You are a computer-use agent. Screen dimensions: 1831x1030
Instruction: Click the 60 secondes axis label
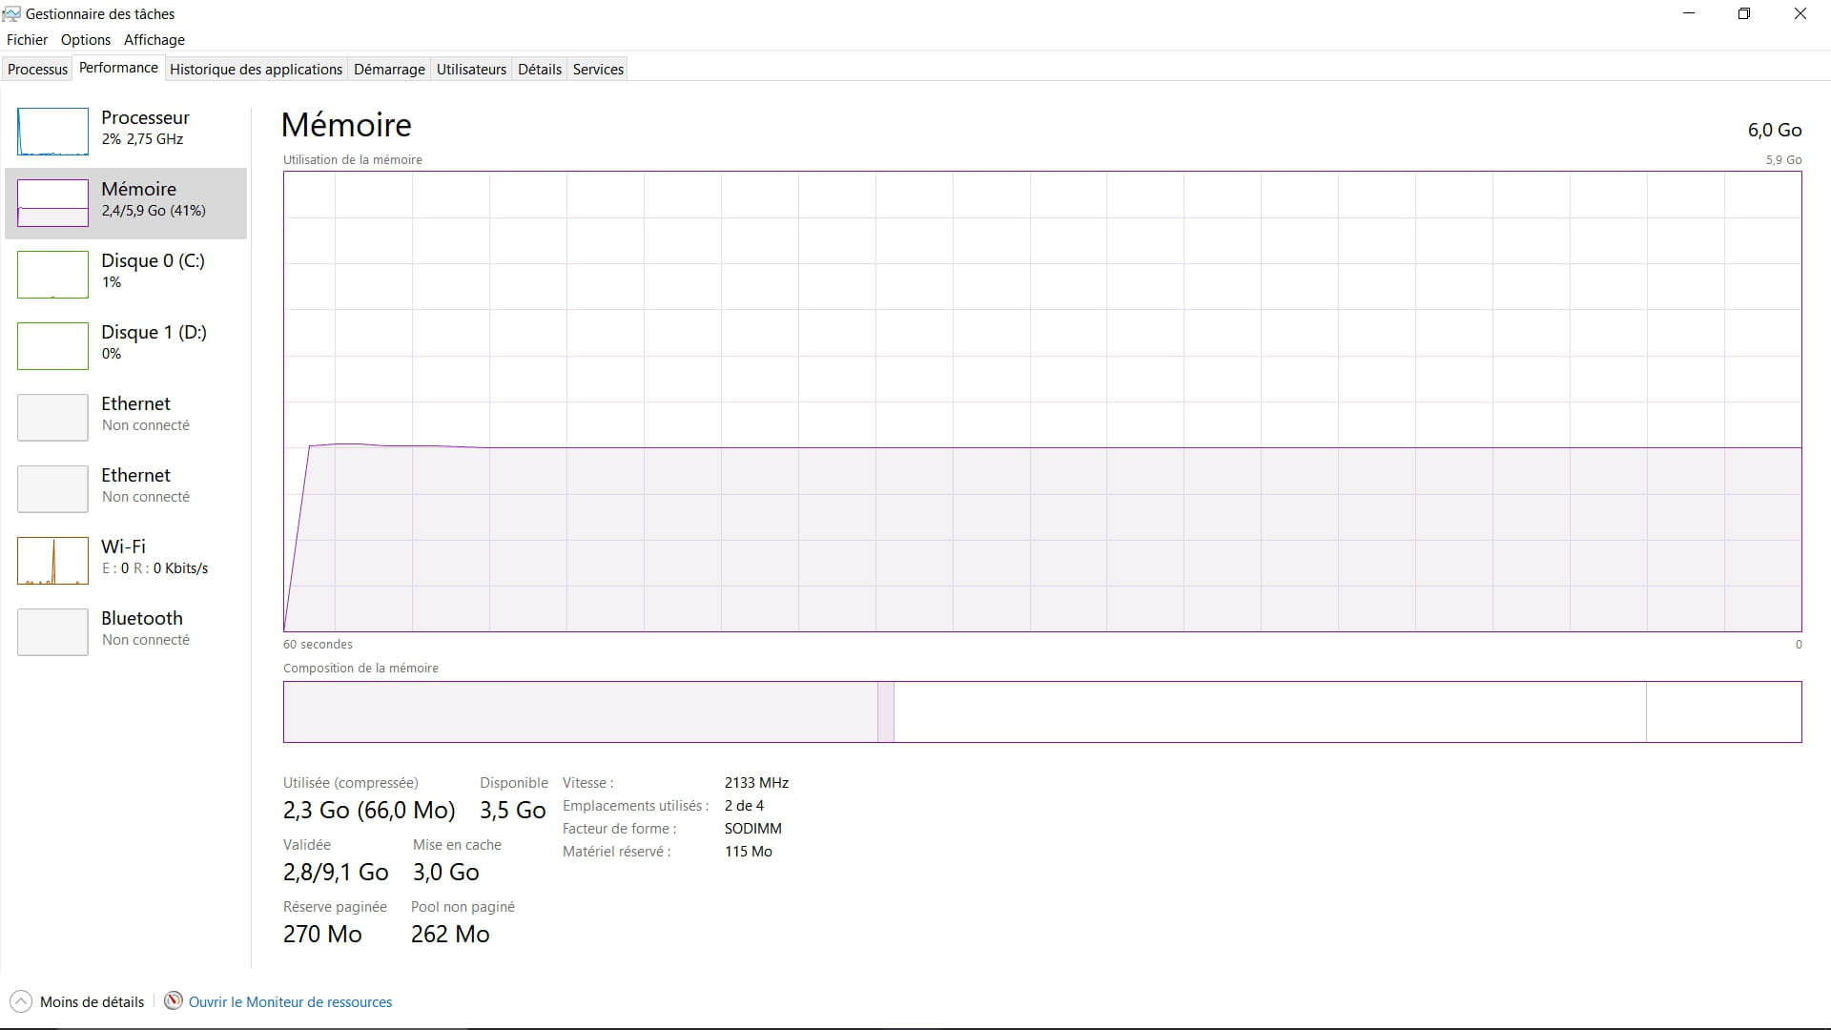tap(318, 645)
